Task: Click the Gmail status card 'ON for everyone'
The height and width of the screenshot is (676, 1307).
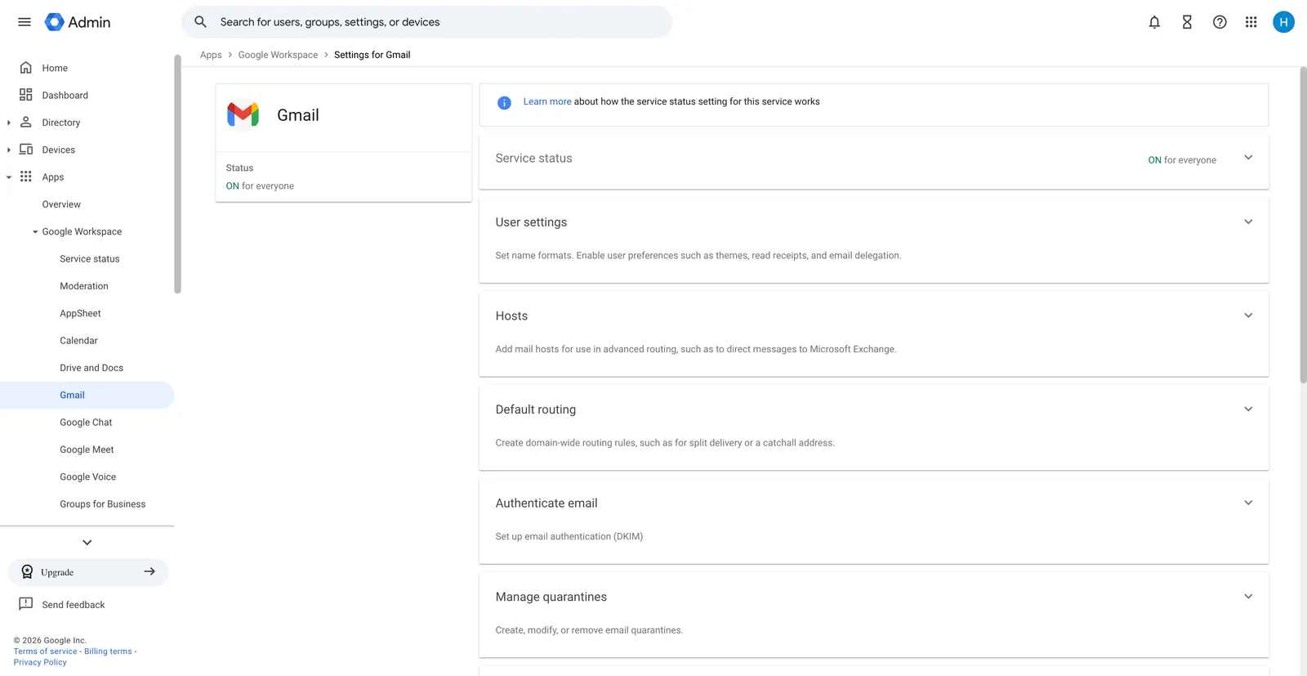Action: click(x=260, y=186)
